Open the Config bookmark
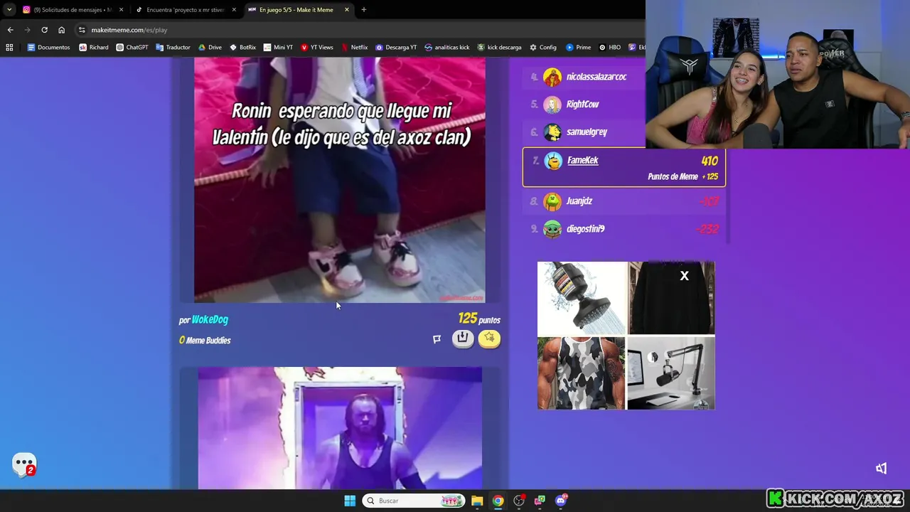910x512 pixels. [543, 48]
